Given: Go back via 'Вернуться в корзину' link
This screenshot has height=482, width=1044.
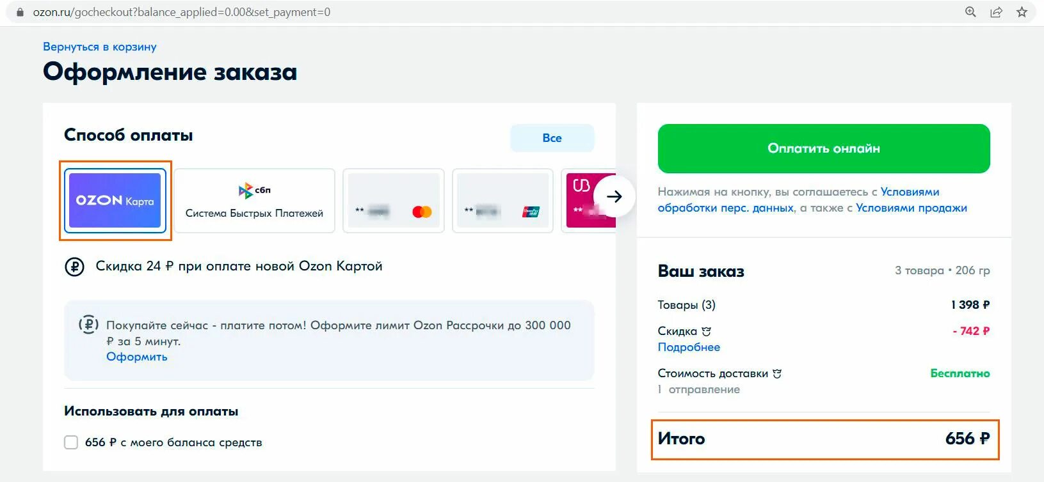Looking at the screenshot, I should click(99, 47).
